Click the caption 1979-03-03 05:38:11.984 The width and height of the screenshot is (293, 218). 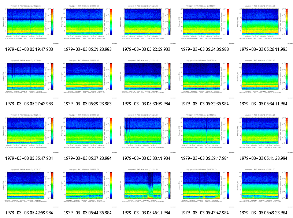point(146,158)
